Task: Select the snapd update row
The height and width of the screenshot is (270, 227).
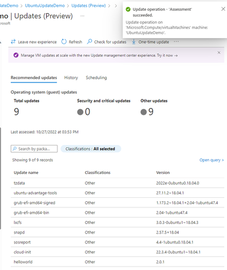Action: click(117, 232)
